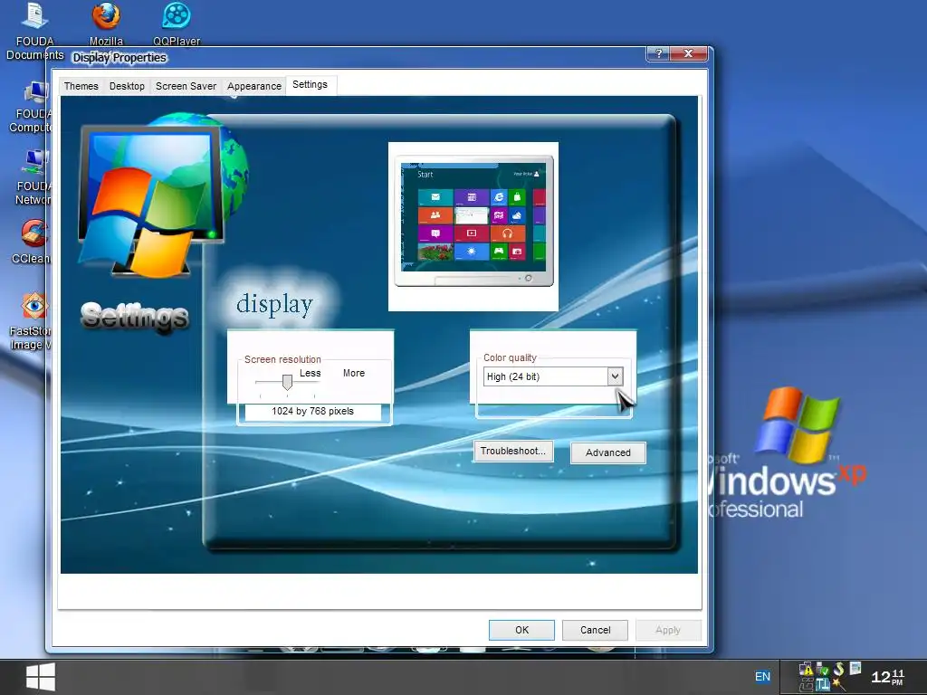
Task: Close the Display Properties dialog
Action: pyautogui.click(x=689, y=53)
